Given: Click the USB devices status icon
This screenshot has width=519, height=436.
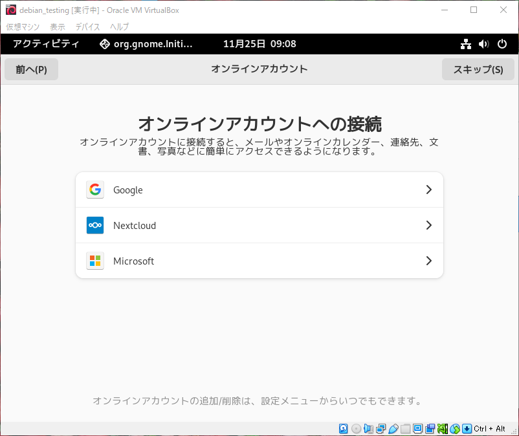Looking at the screenshot, I should 393,429.
